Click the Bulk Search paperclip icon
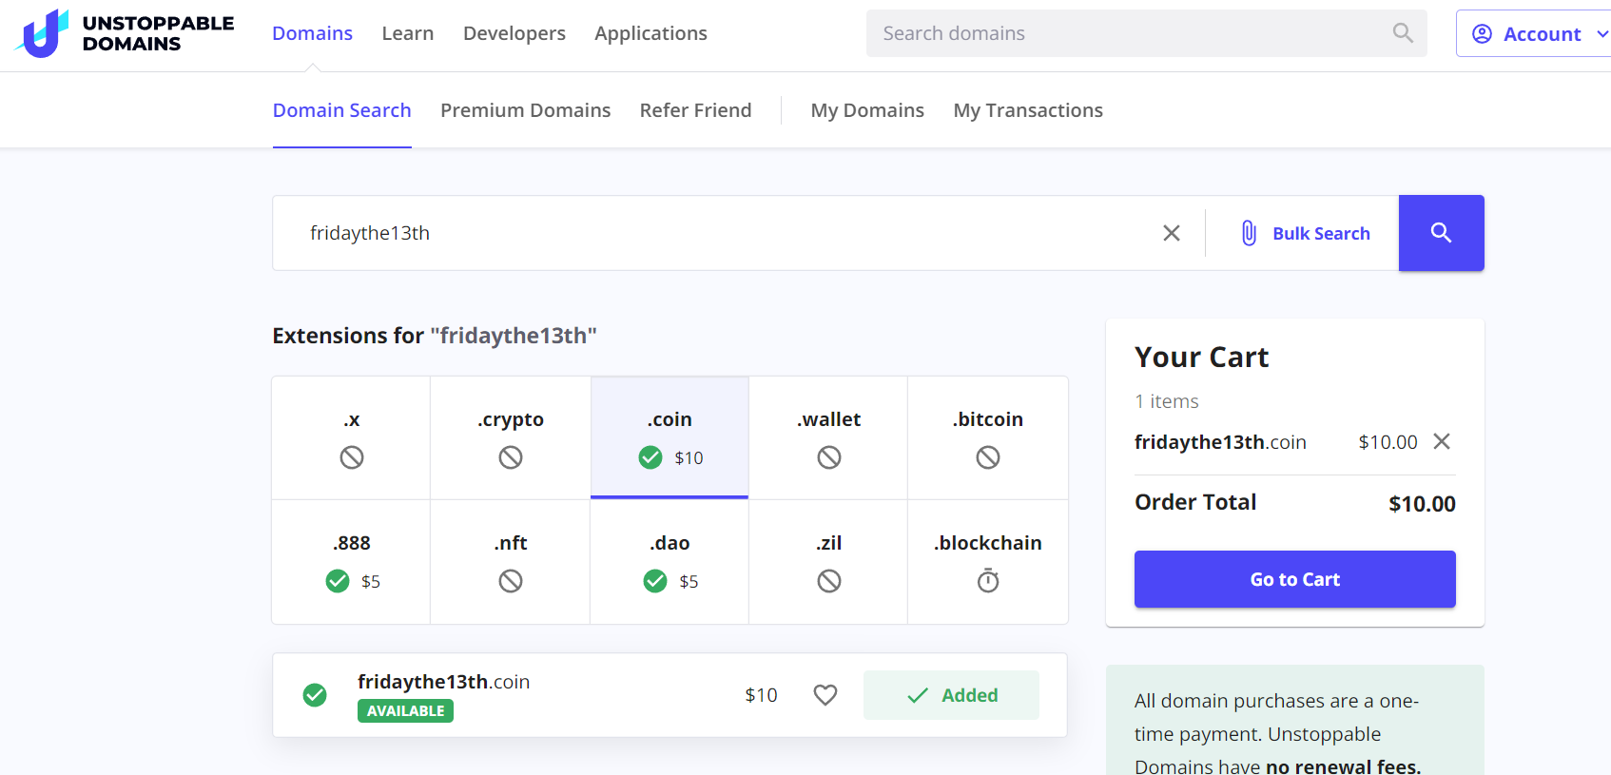 click(x=1249, y=233)
